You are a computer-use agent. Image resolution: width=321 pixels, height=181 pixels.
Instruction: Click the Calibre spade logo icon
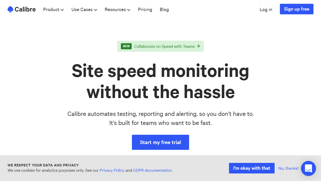tap(10, 9)
